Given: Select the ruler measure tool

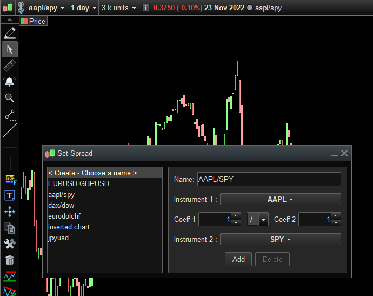Looking at the screenshot, I should tap(10, 65).
